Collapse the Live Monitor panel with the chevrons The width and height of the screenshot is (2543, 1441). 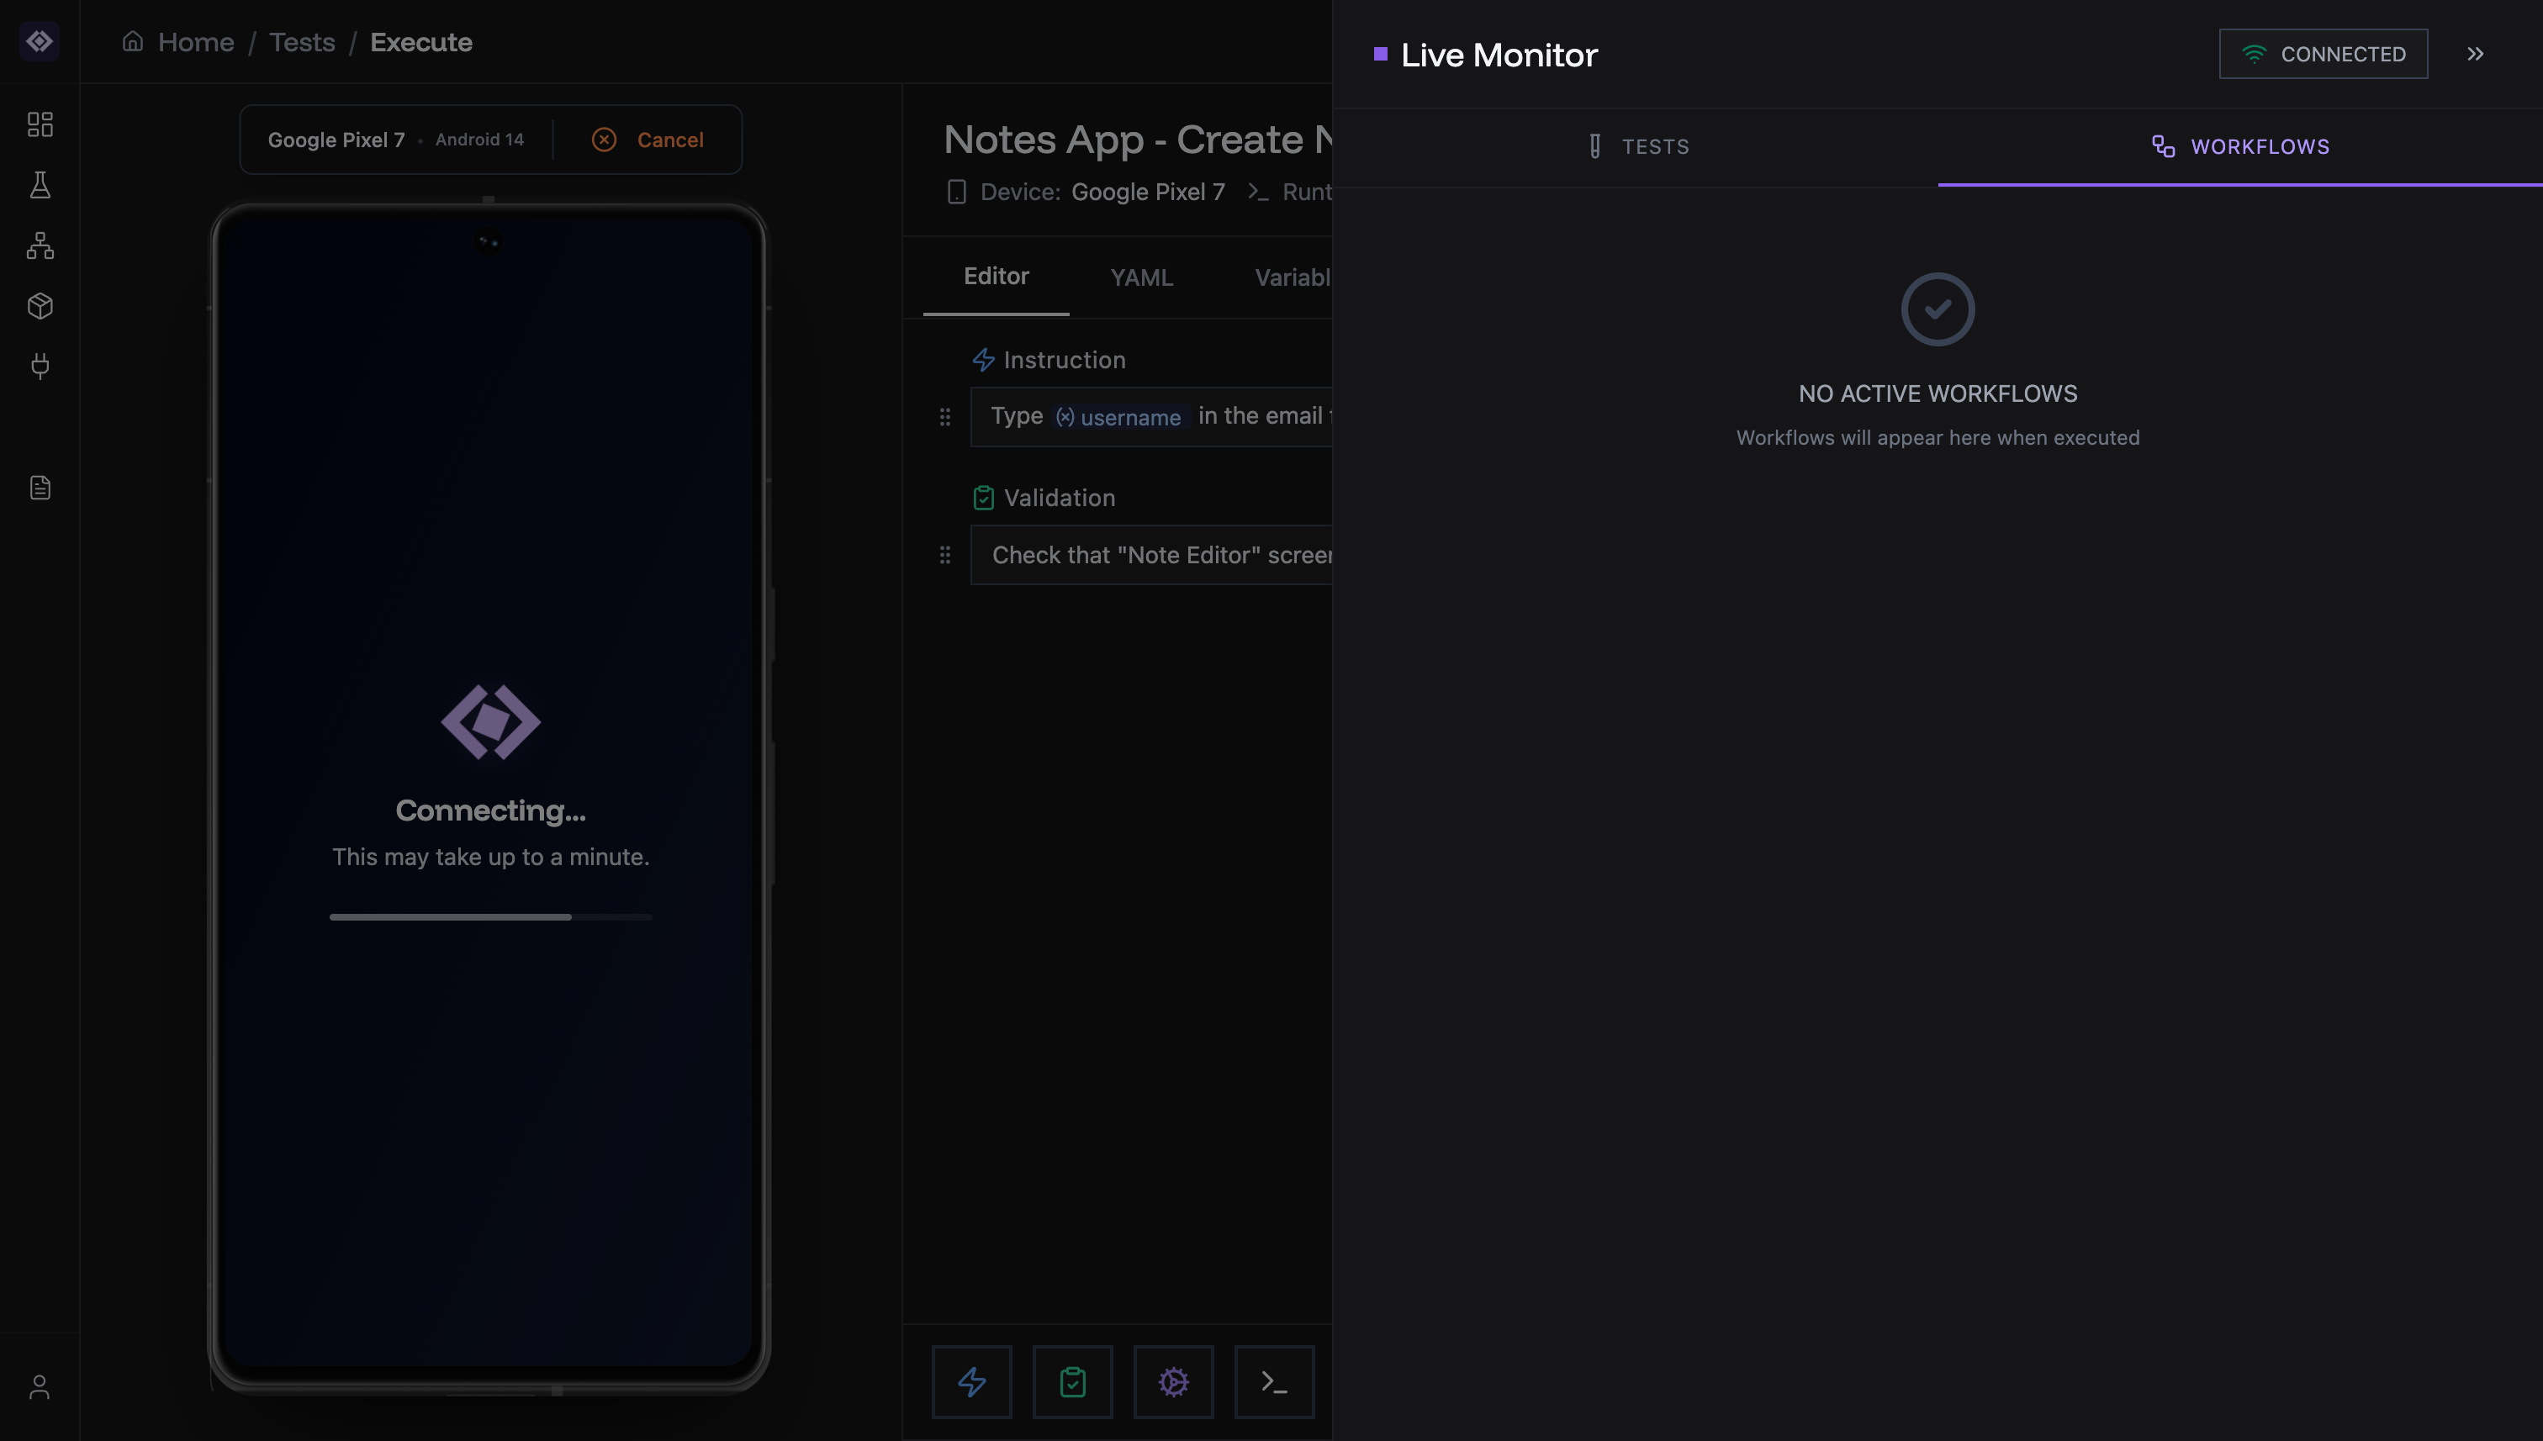pyautogui.click(x=2476, y=55)
